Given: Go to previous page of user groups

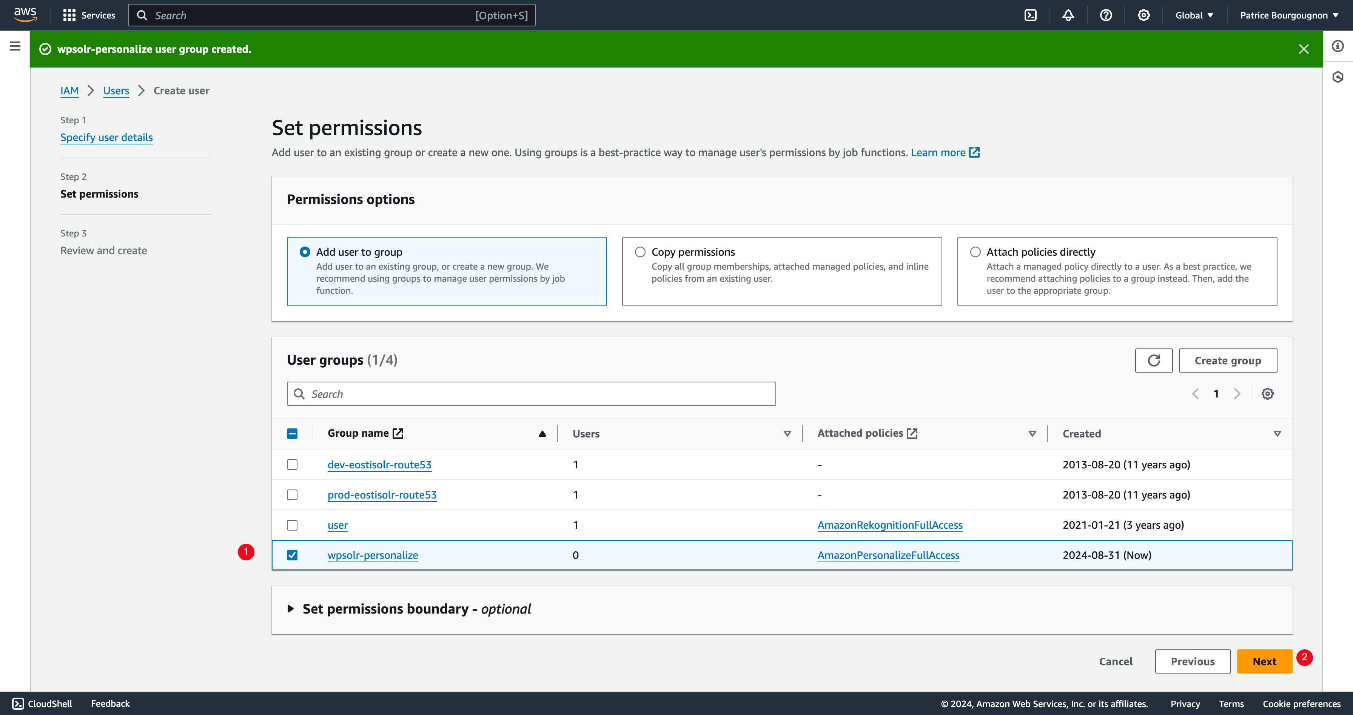Looking at the screenshot, I should click(1195, 394).
